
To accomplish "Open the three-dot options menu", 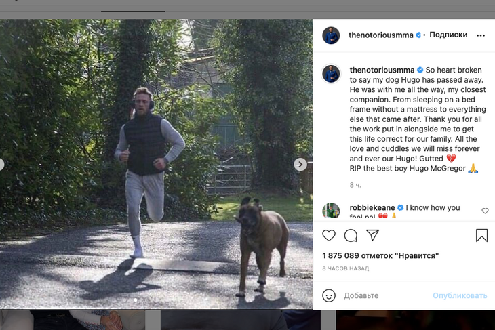I will click(x=481, y=35).
